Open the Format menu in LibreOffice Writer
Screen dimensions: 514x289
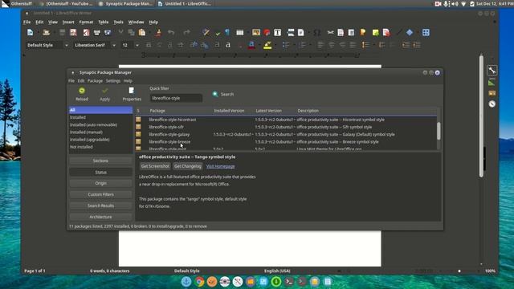click(x=86, y=22)
